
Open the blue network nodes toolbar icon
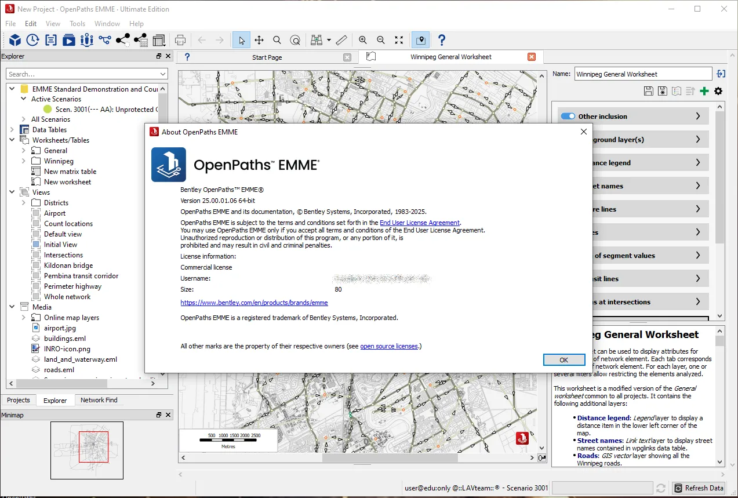click(x=104, y=40)
